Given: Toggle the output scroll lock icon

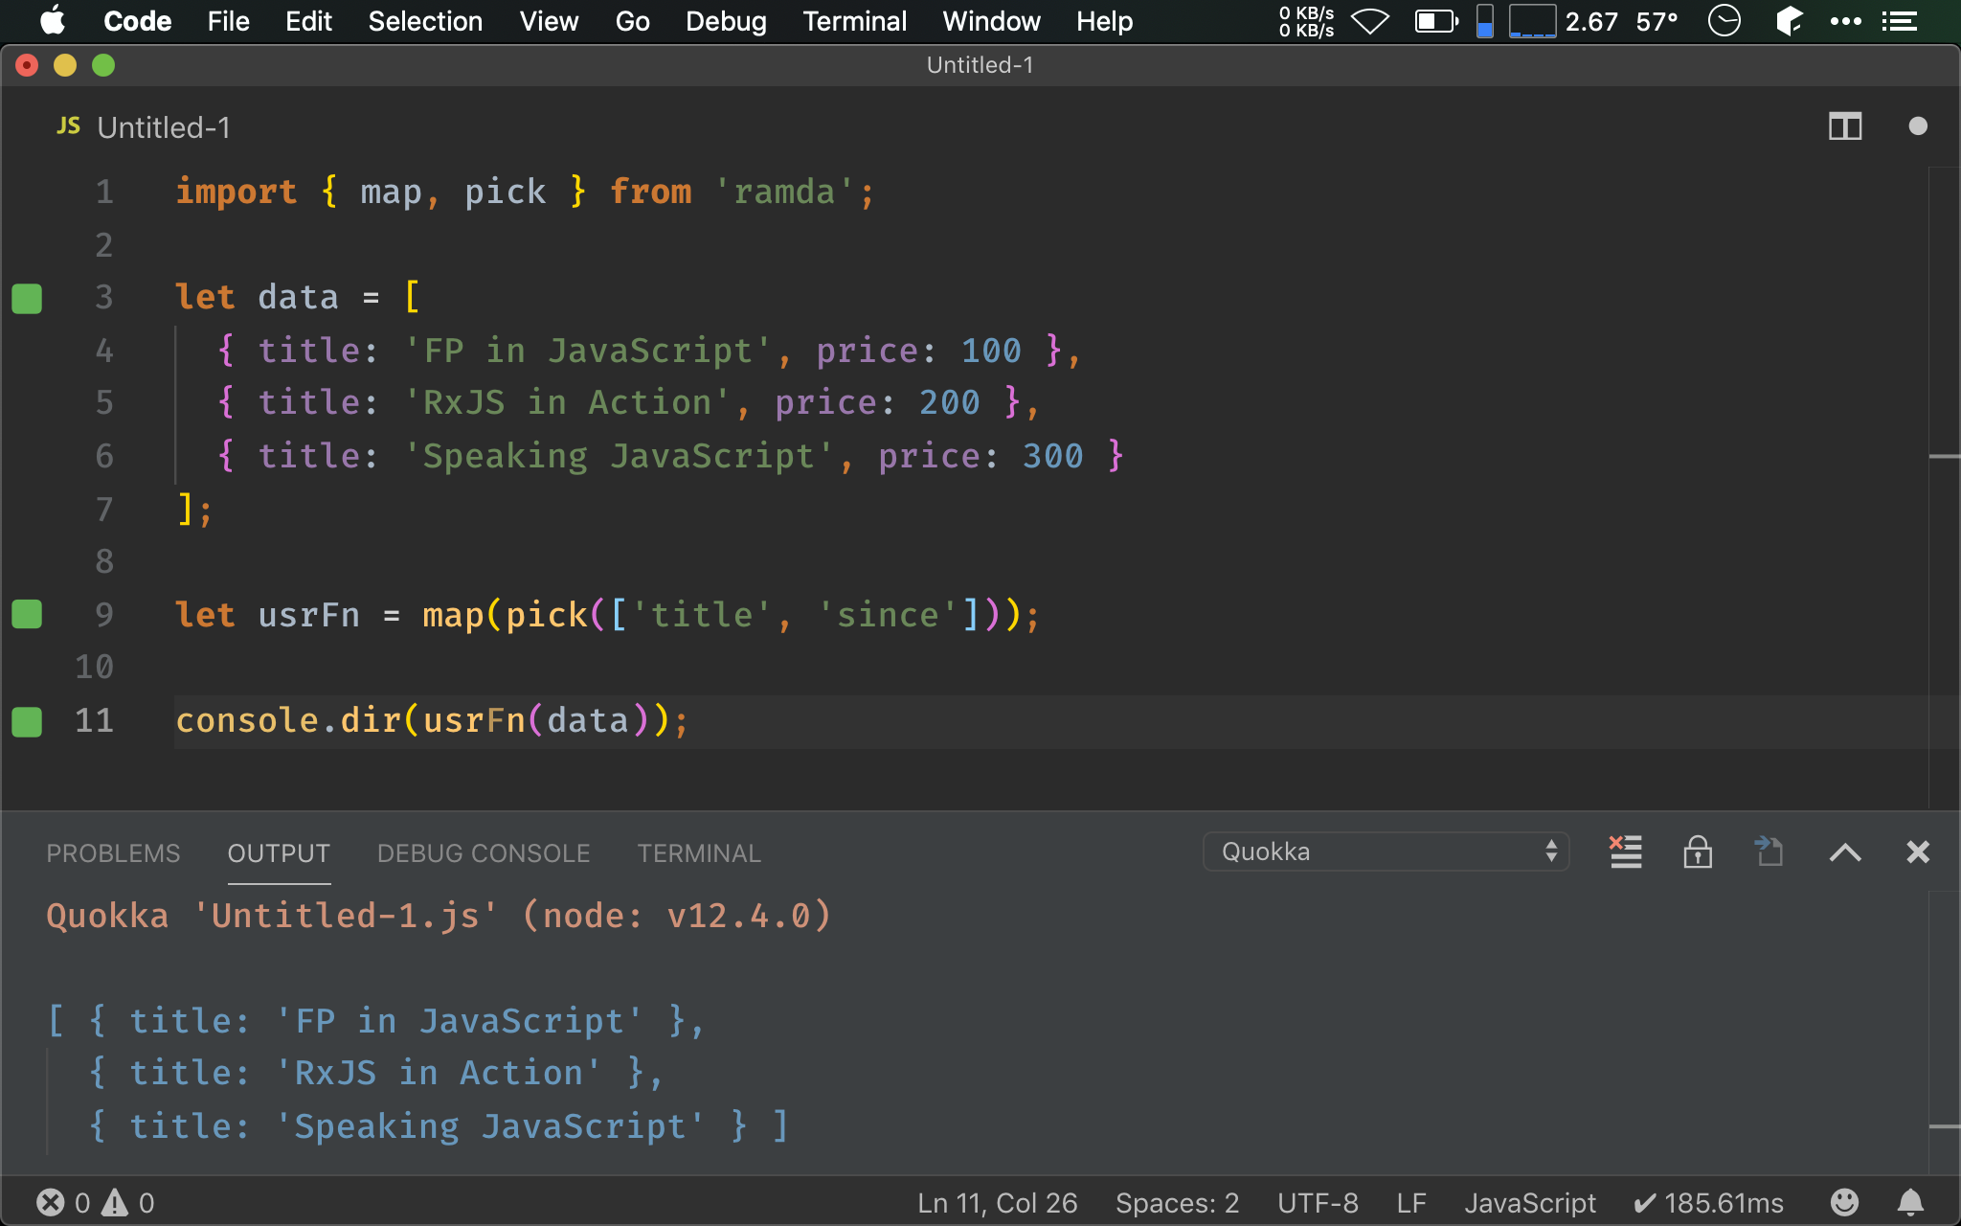Looking at the screenshot, I should 1698,851.
